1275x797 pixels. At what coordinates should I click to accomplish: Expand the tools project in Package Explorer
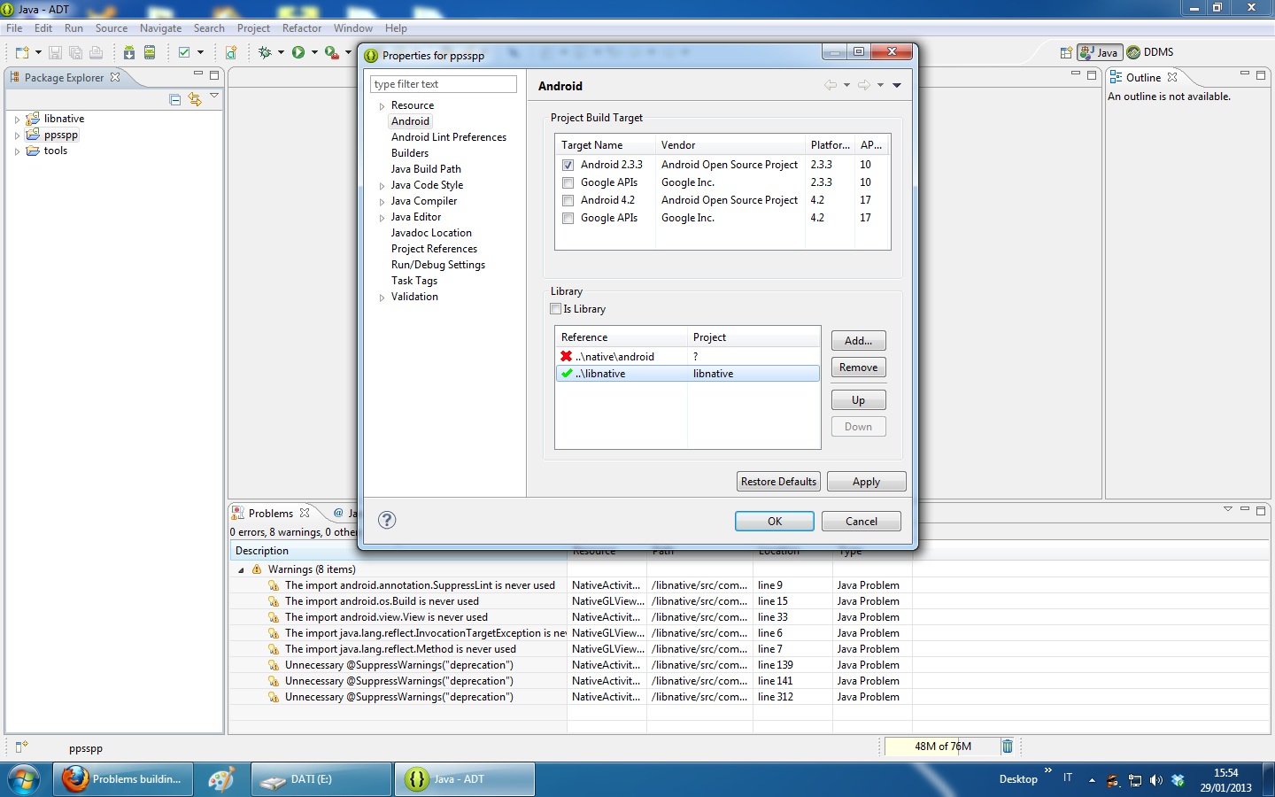(17, 151)
